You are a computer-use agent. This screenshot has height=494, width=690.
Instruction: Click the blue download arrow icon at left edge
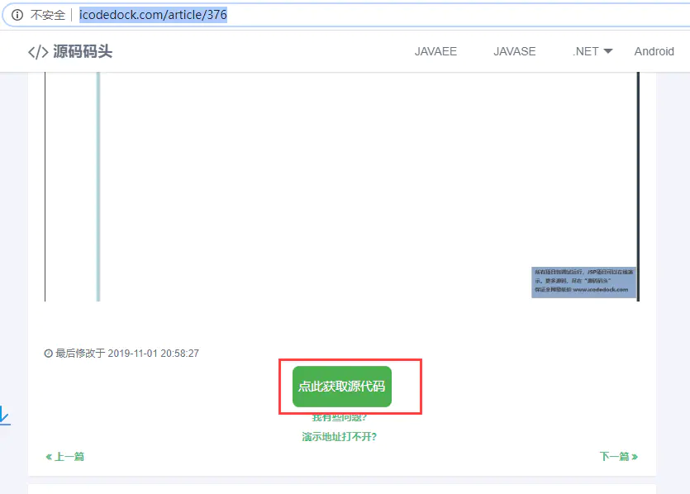(x=5, y=416)
